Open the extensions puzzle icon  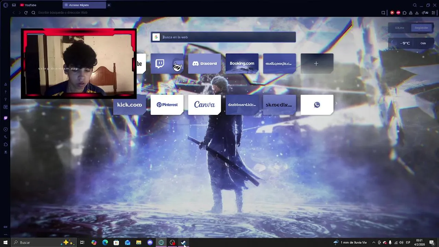point(404,13)
